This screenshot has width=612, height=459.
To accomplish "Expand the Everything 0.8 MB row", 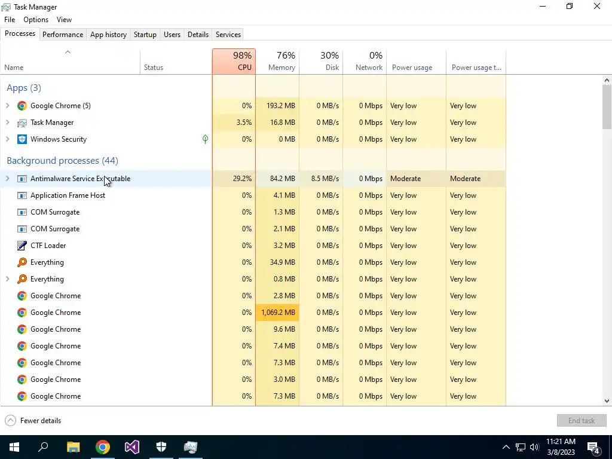I will 7,279.
